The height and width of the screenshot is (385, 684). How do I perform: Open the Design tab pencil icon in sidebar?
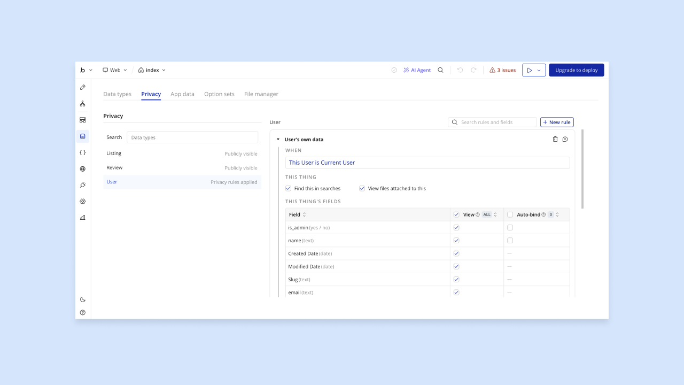click(x=82, y=87)
